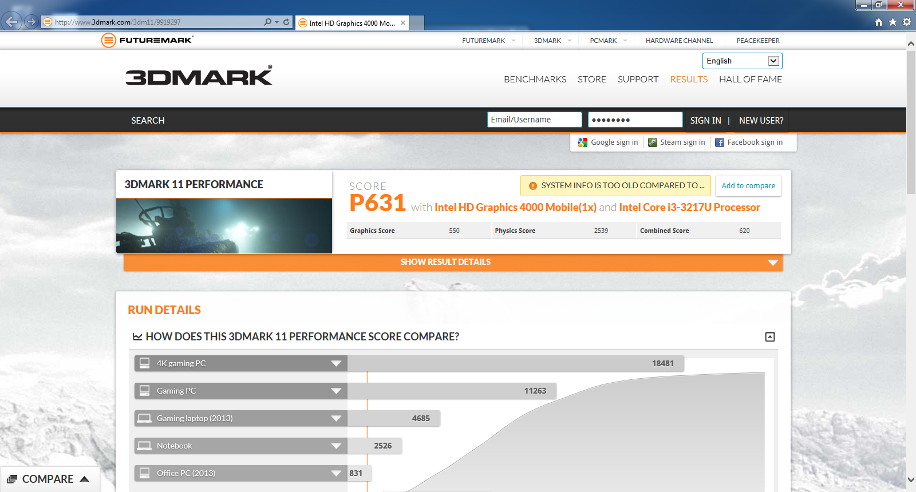
Task: Open the FUTUREMARK top menu dropdown
Action: pyautogui.click(x=514, y=41)
